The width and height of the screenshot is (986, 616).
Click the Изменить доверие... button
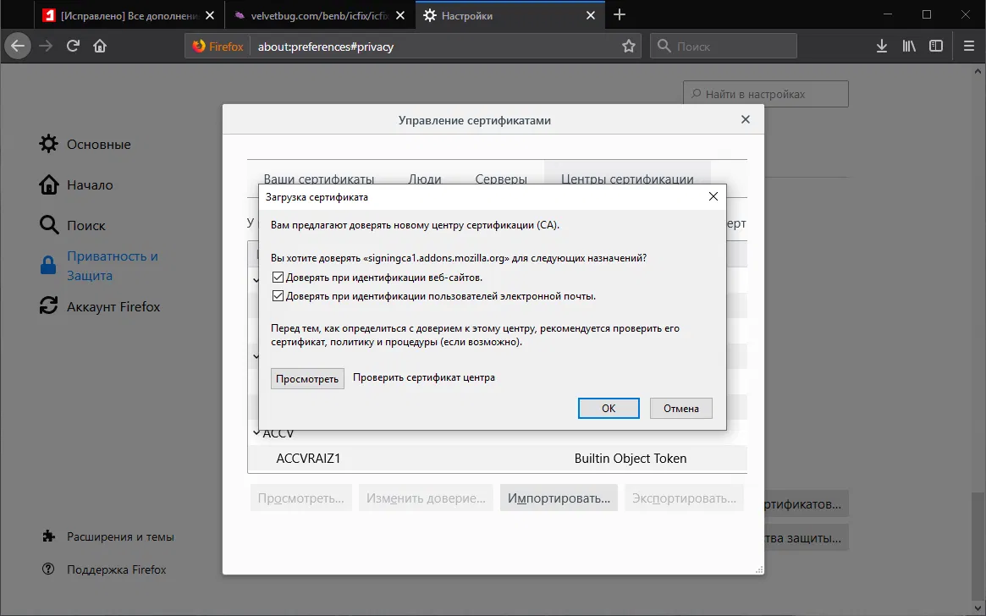pyautogui.click(x=426, y=498)
